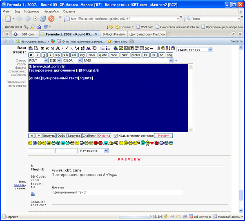Open the задать вопрос dropdown
The image size is (245, 221).
[x=195, y=50]
